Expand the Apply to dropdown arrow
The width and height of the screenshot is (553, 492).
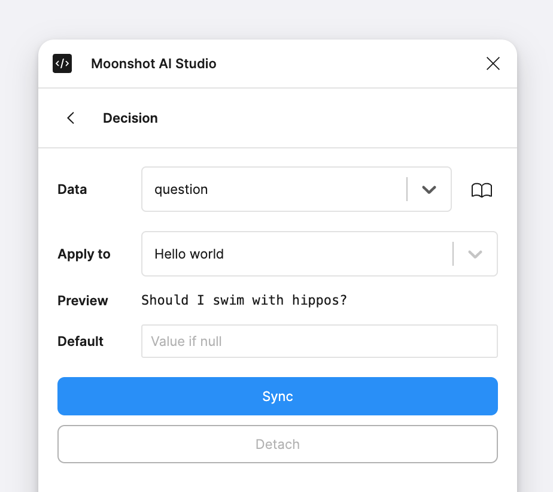[475, 254]
